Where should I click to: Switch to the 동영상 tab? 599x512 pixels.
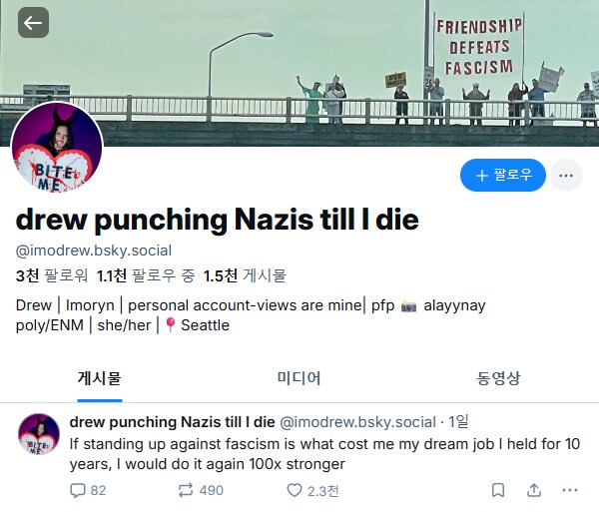[x=498, y=378]
